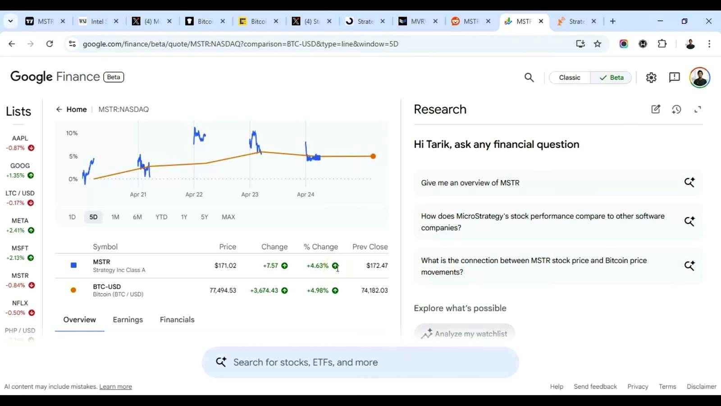This screenshot has height=406, width=721.
Task: Close the MVRV browser tab
Action: (x=435, y=21)
